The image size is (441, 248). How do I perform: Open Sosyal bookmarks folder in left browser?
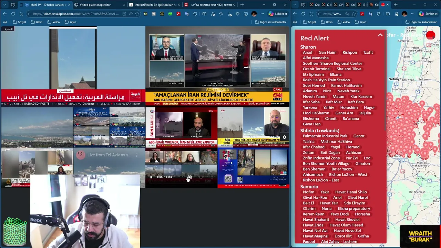pyautogui.click(x=19, y=22)
